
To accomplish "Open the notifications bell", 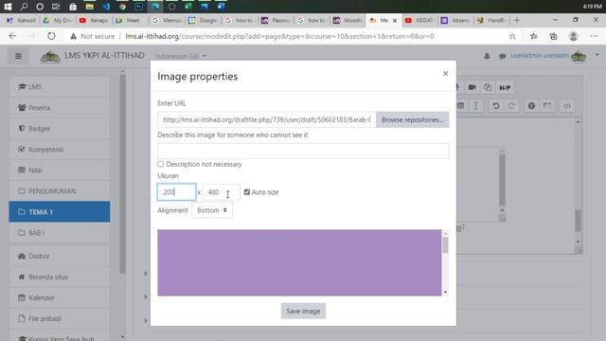I will click(x=487, y=56).
